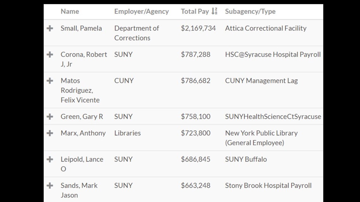360x202 pixels.
Task: Click Stony Brook Hospital Payroll cell
Action: (x=268, y=186)
